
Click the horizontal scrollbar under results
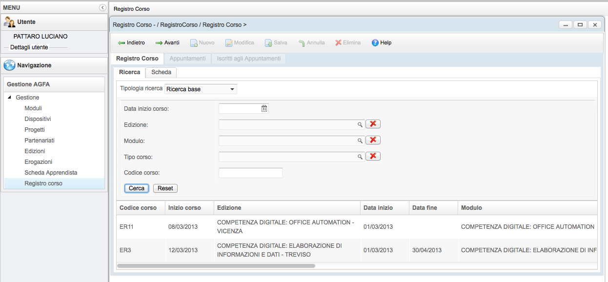216,266
